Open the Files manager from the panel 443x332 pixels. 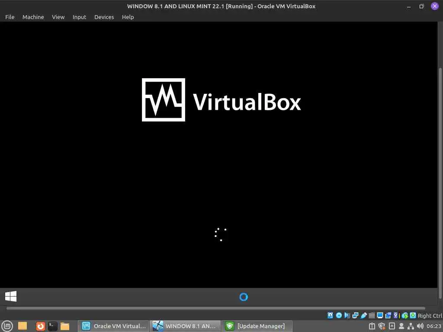[65, 326]
